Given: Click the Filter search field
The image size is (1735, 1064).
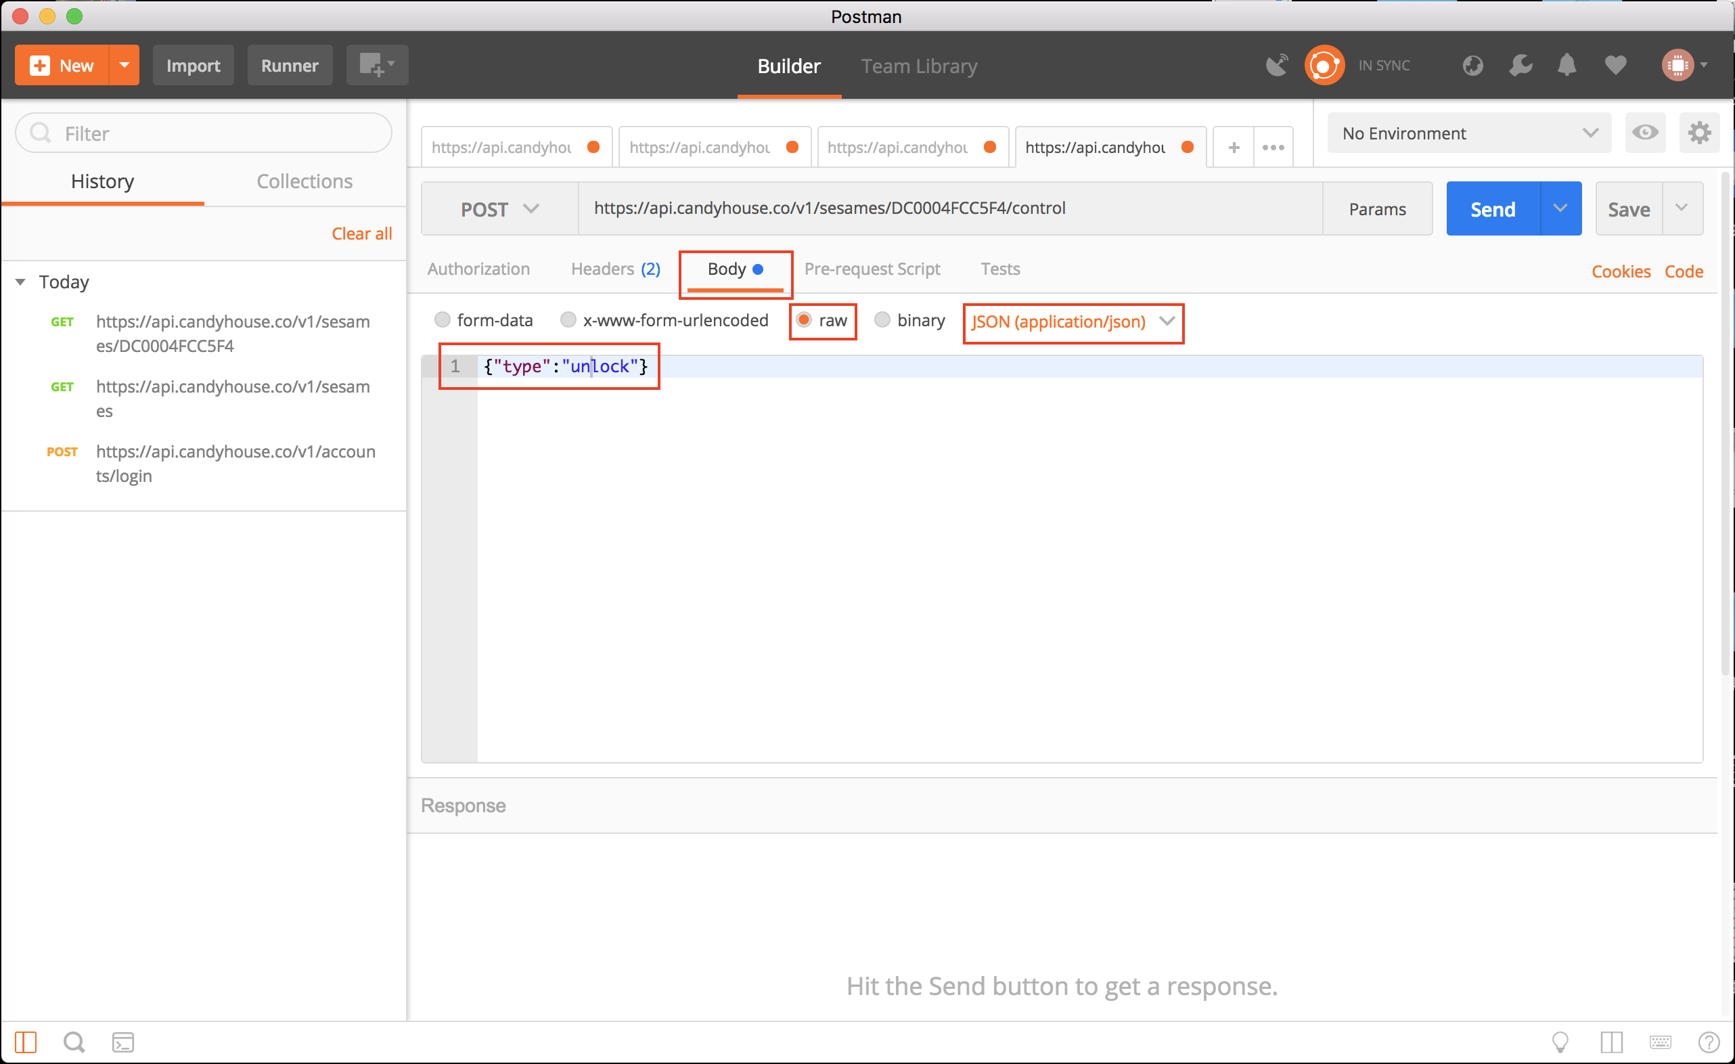Looking at the screenshot, I should pos(204,133).
